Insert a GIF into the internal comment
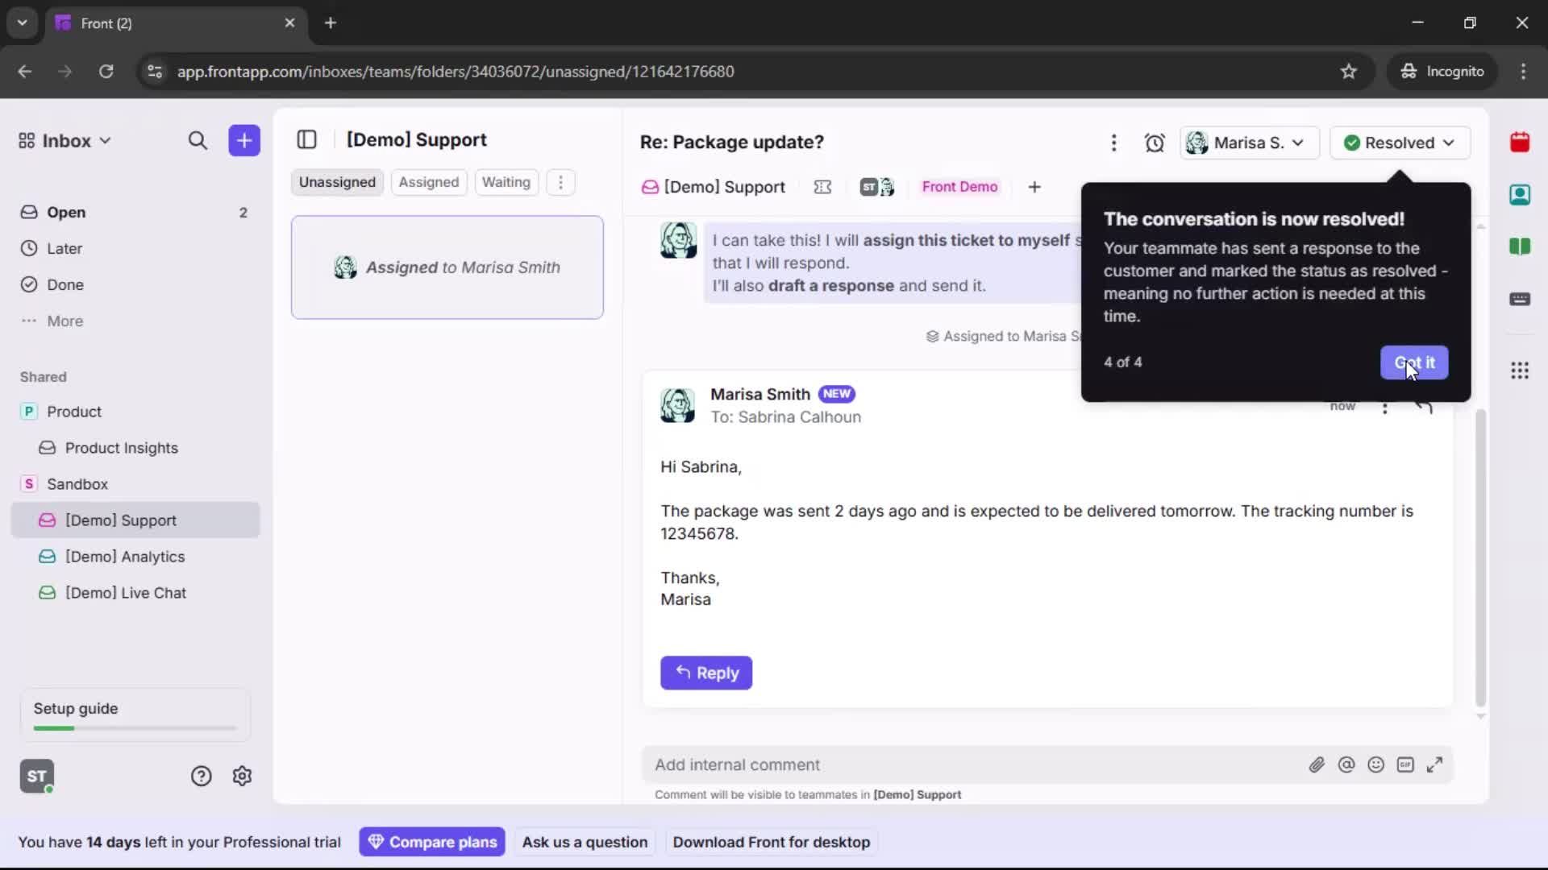Viewport: 1548px width, 870px height. [1406, 764]
